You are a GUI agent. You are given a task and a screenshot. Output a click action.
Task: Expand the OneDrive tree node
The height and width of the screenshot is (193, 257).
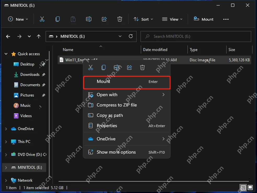(6, 129)
